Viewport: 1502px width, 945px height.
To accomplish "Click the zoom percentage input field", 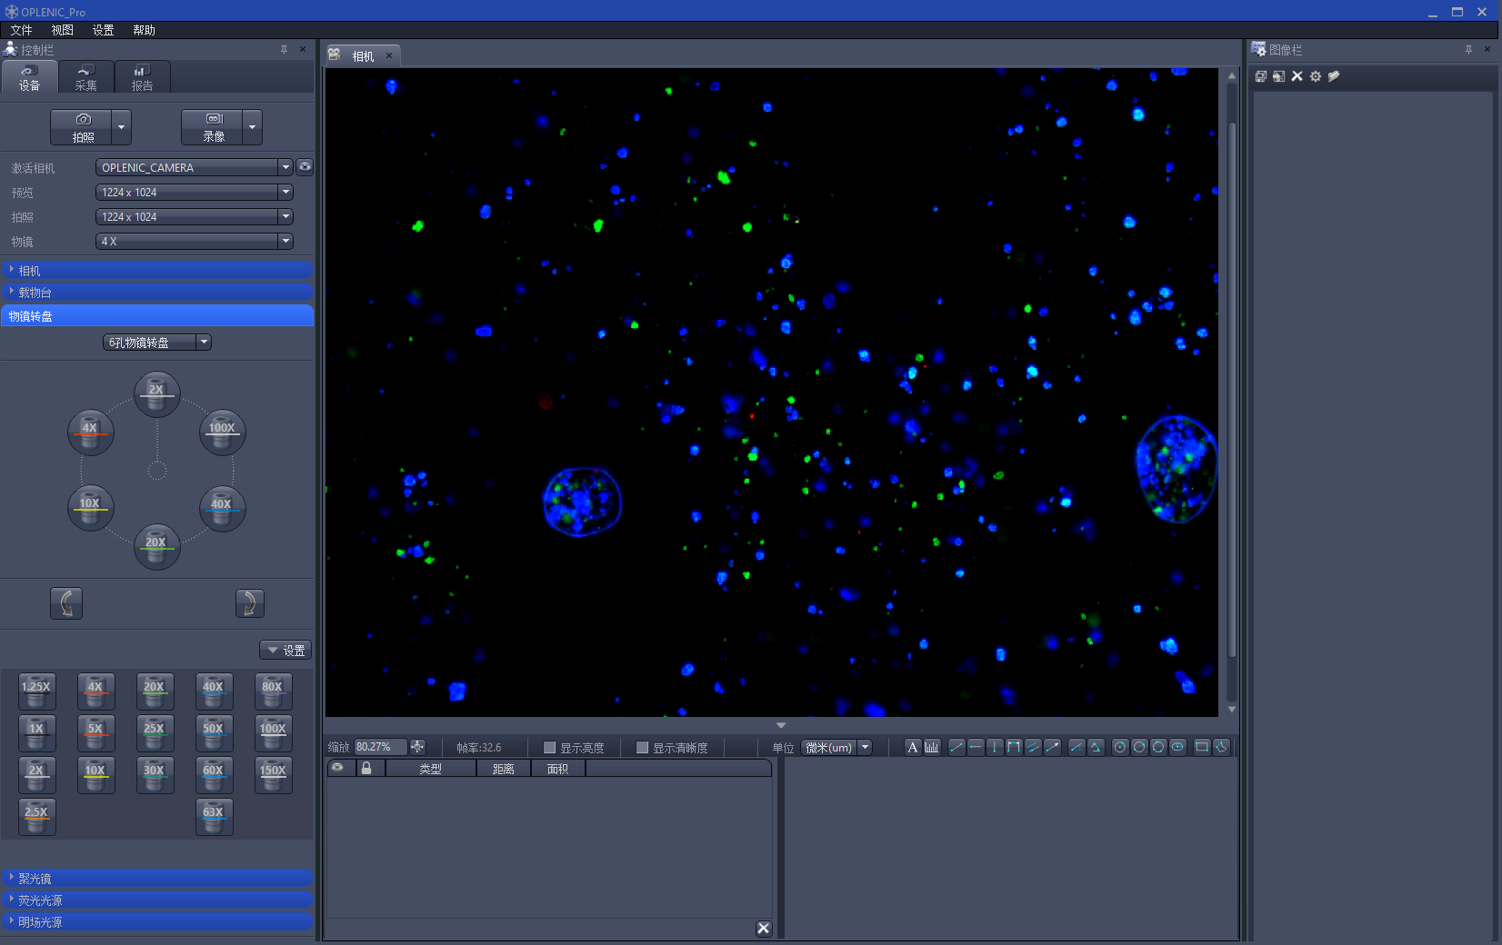I will coord(379,747).
